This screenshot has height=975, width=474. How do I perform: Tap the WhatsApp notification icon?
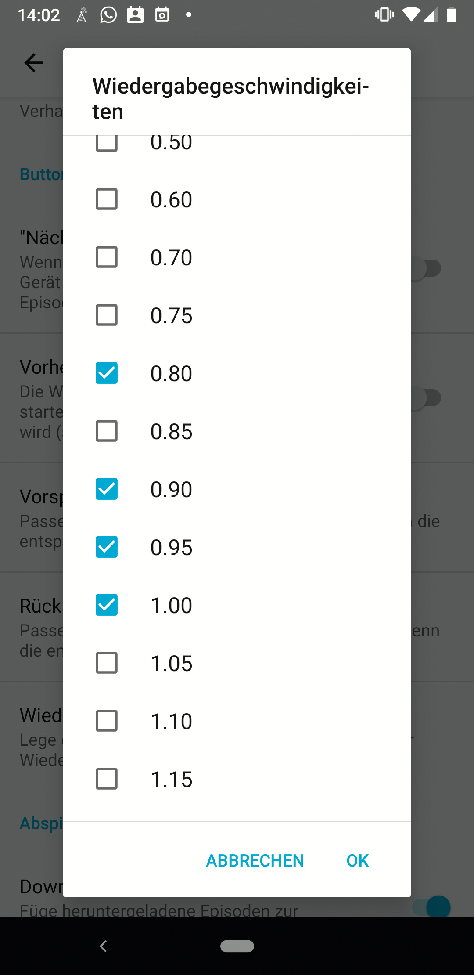click(x=108, y=15)
